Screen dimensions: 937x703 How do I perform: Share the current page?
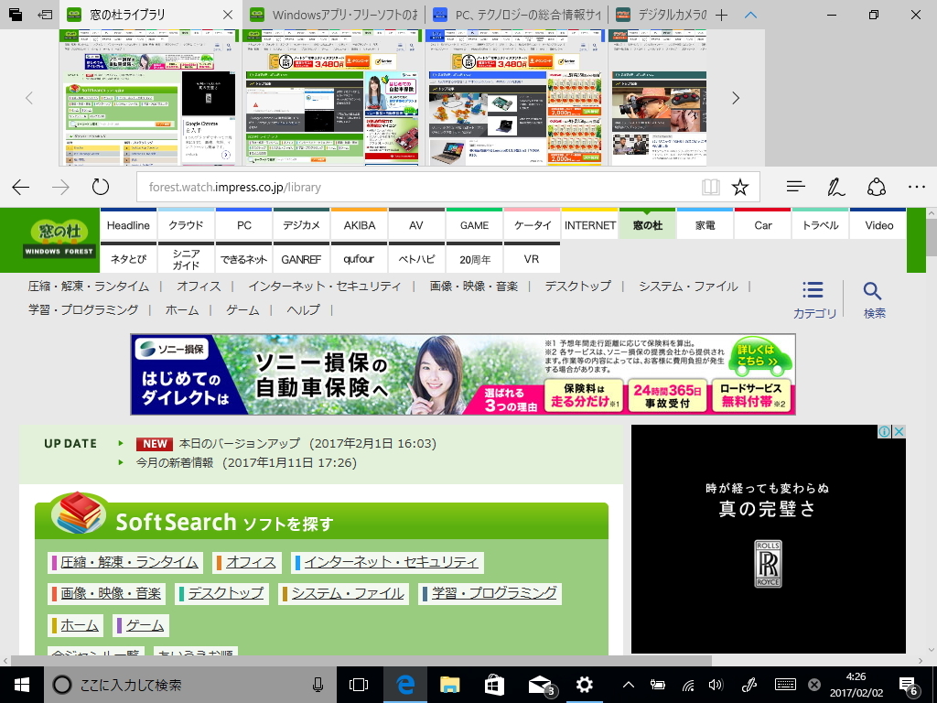[876, 187]
